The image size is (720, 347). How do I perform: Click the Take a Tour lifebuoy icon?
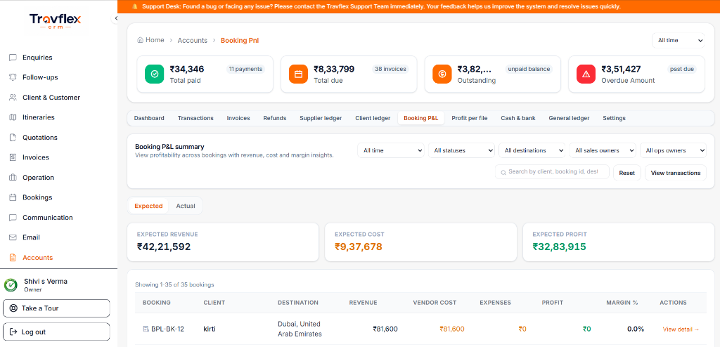(x=13, y=308)
